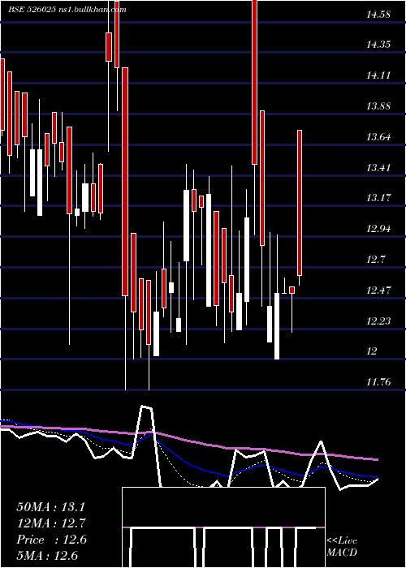This screenshot has width=406, height=568.
Task: Click the 13.64 price axis label
Action: [378, 137]
